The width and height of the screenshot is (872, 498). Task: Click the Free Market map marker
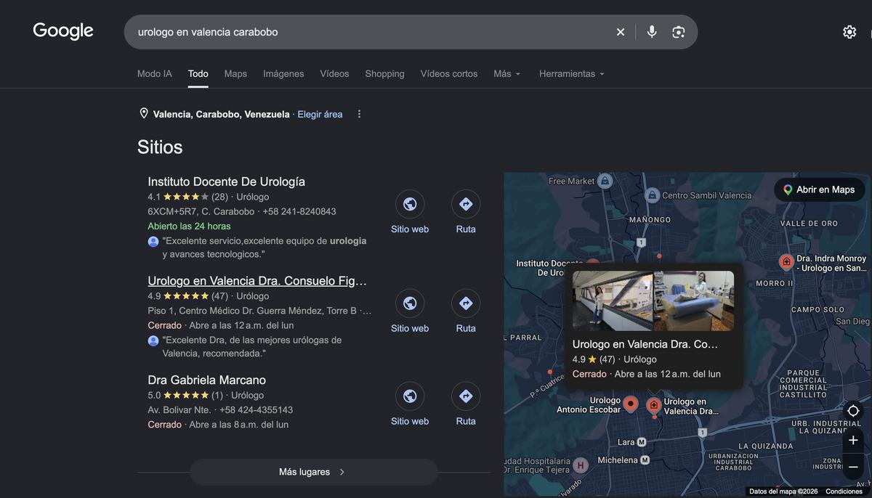605,181
